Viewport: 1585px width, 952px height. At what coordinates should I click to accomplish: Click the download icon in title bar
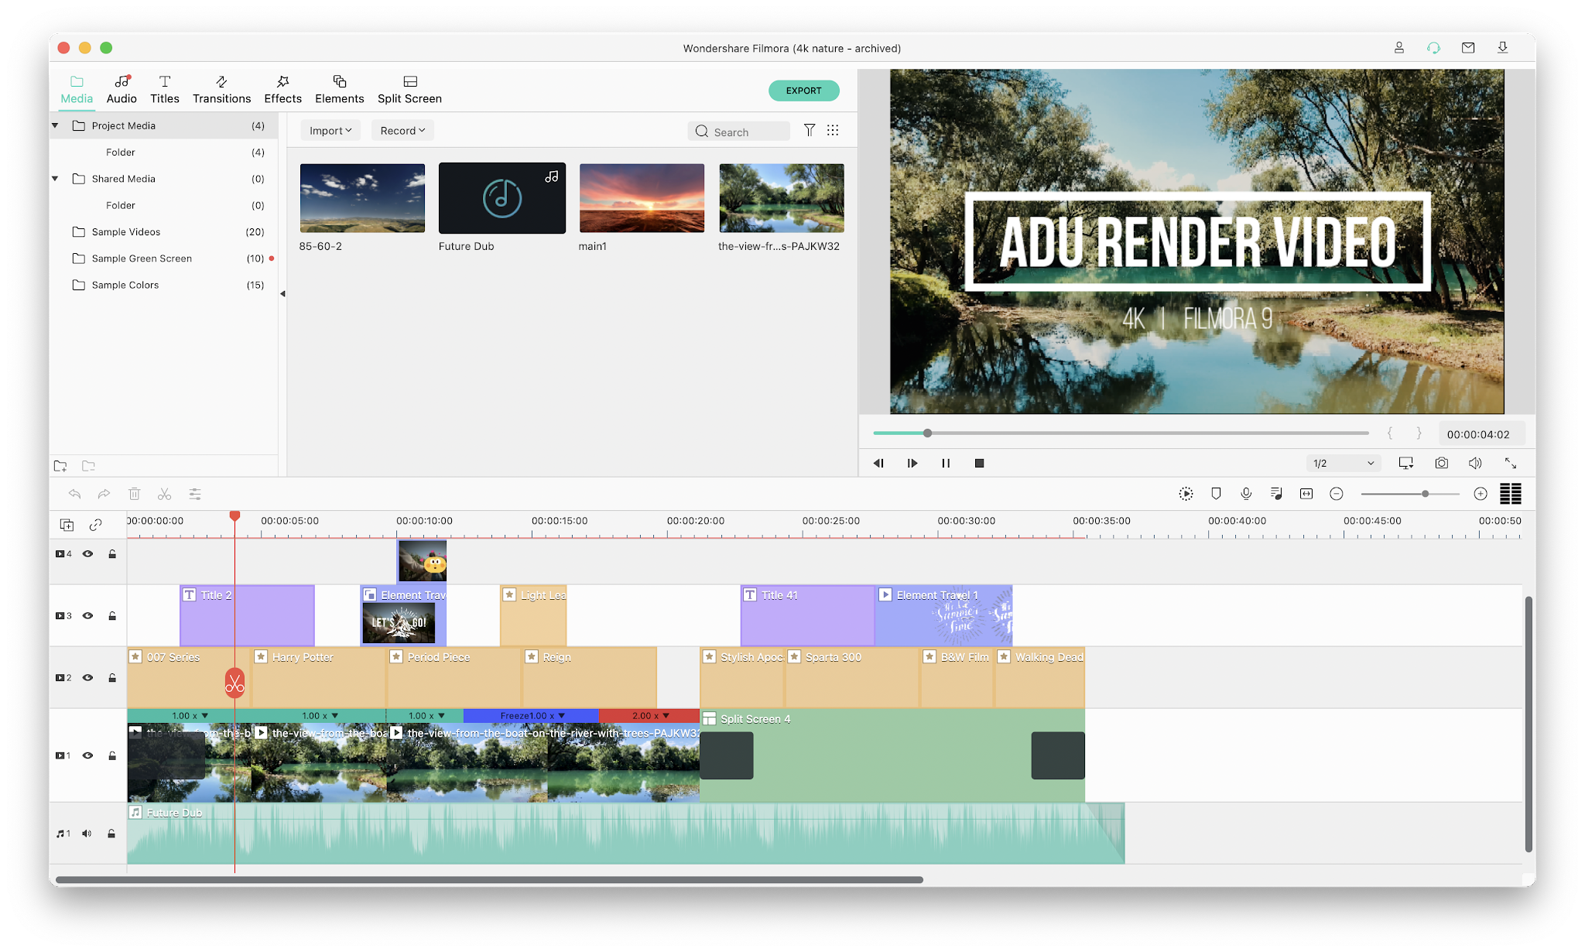tap(1502, 48)
